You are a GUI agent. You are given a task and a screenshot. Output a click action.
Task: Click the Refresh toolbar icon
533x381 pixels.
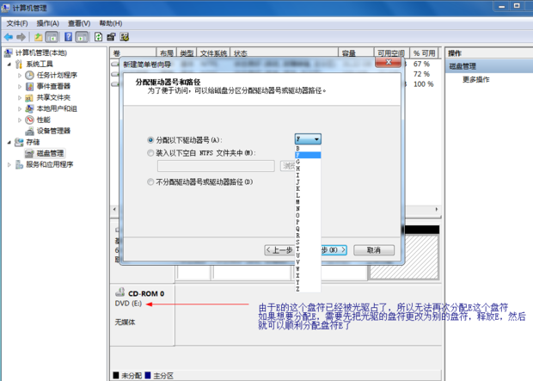[x=98, y=38]
